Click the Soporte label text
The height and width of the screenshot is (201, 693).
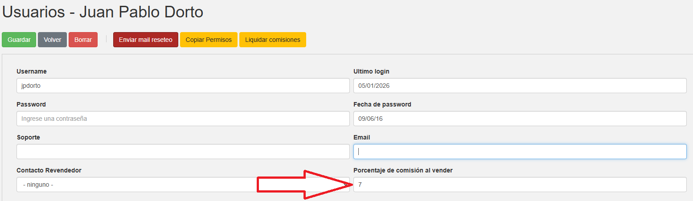point(28,137)
